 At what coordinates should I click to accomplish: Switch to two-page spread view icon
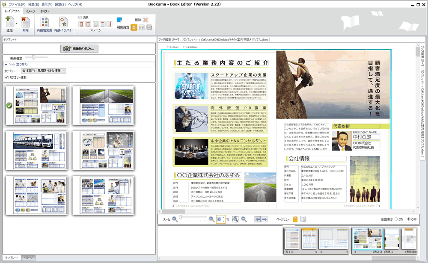coord(303,219)
